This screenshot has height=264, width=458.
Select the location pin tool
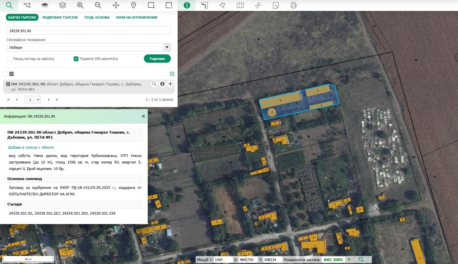pos(134,5)
